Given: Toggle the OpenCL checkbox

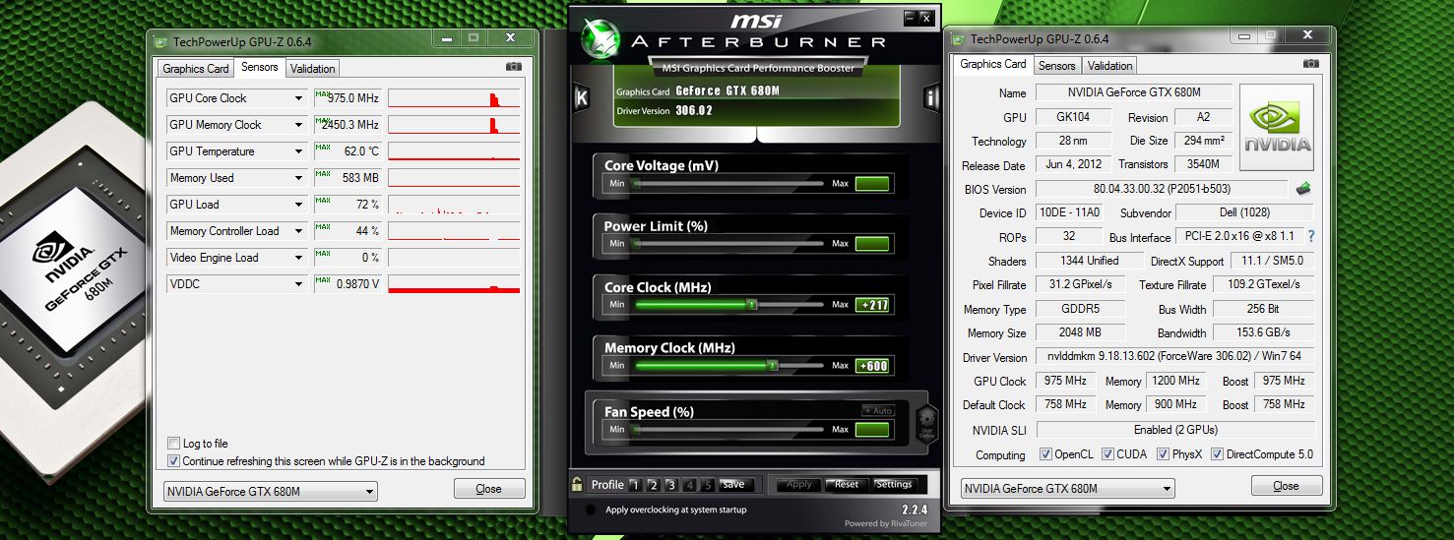Looking at the screenshot, I should point(1045,454).
